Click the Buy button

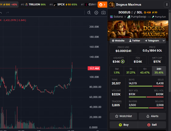[124, 125]
